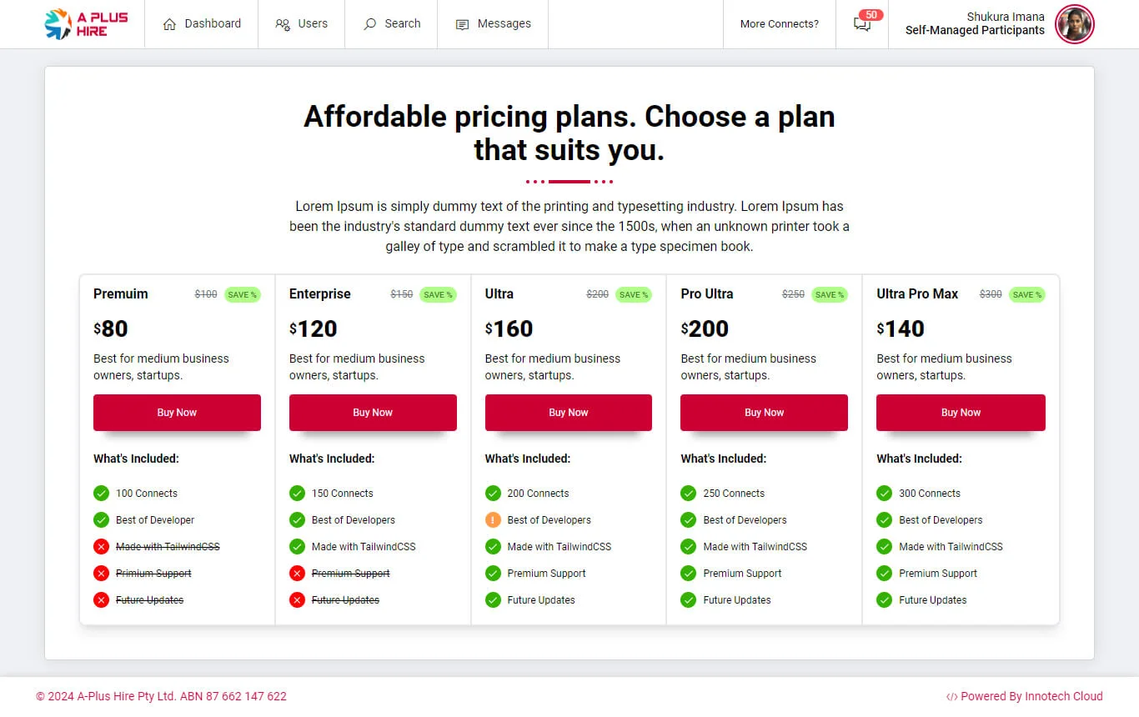Buy Now for the Premuim plan

click(177, 413)
